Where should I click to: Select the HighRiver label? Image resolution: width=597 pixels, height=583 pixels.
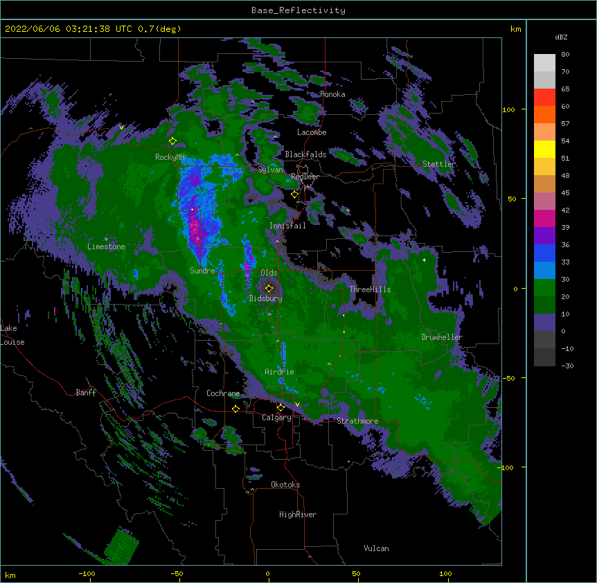[298, 514]
